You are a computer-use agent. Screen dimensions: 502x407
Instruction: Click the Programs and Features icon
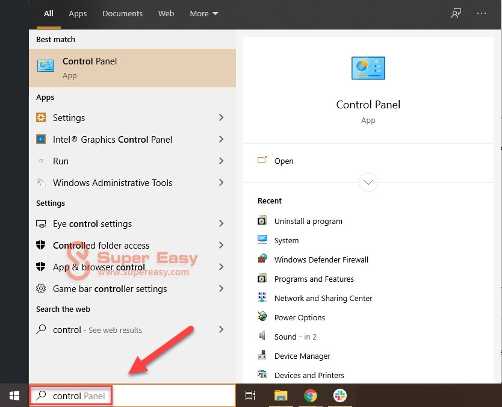click(x=262, y=278)
